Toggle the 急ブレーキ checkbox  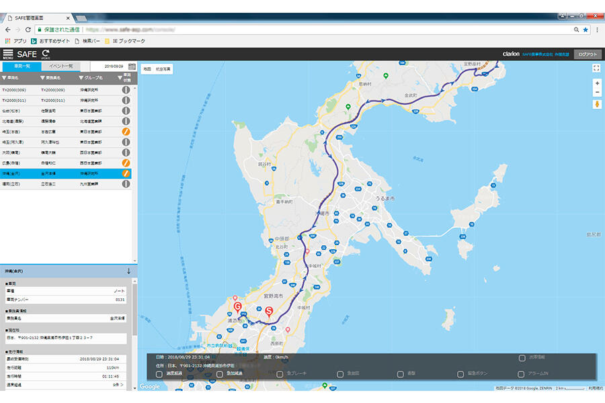(x=280, y=374)
